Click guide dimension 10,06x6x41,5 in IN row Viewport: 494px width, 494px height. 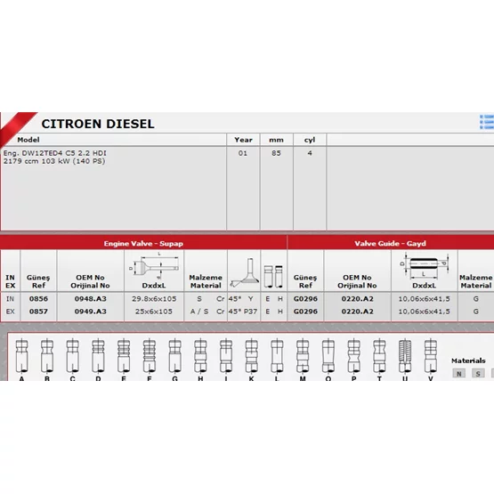pyautogui.click(x=424, y=299)
